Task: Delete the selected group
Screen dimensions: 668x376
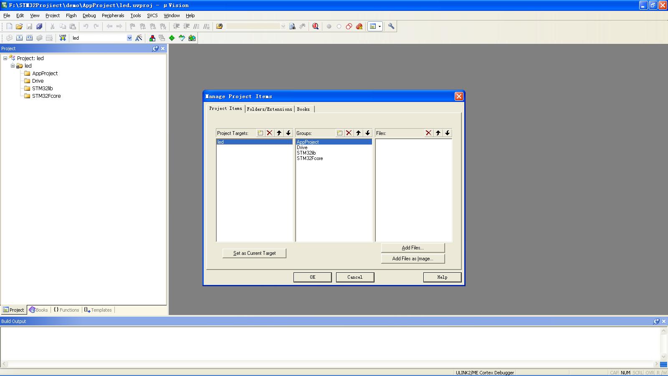Action: coord(349,133)
